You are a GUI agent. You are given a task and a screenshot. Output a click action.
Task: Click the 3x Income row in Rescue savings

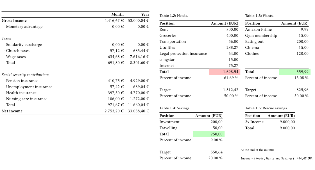[x=255, y=122]
